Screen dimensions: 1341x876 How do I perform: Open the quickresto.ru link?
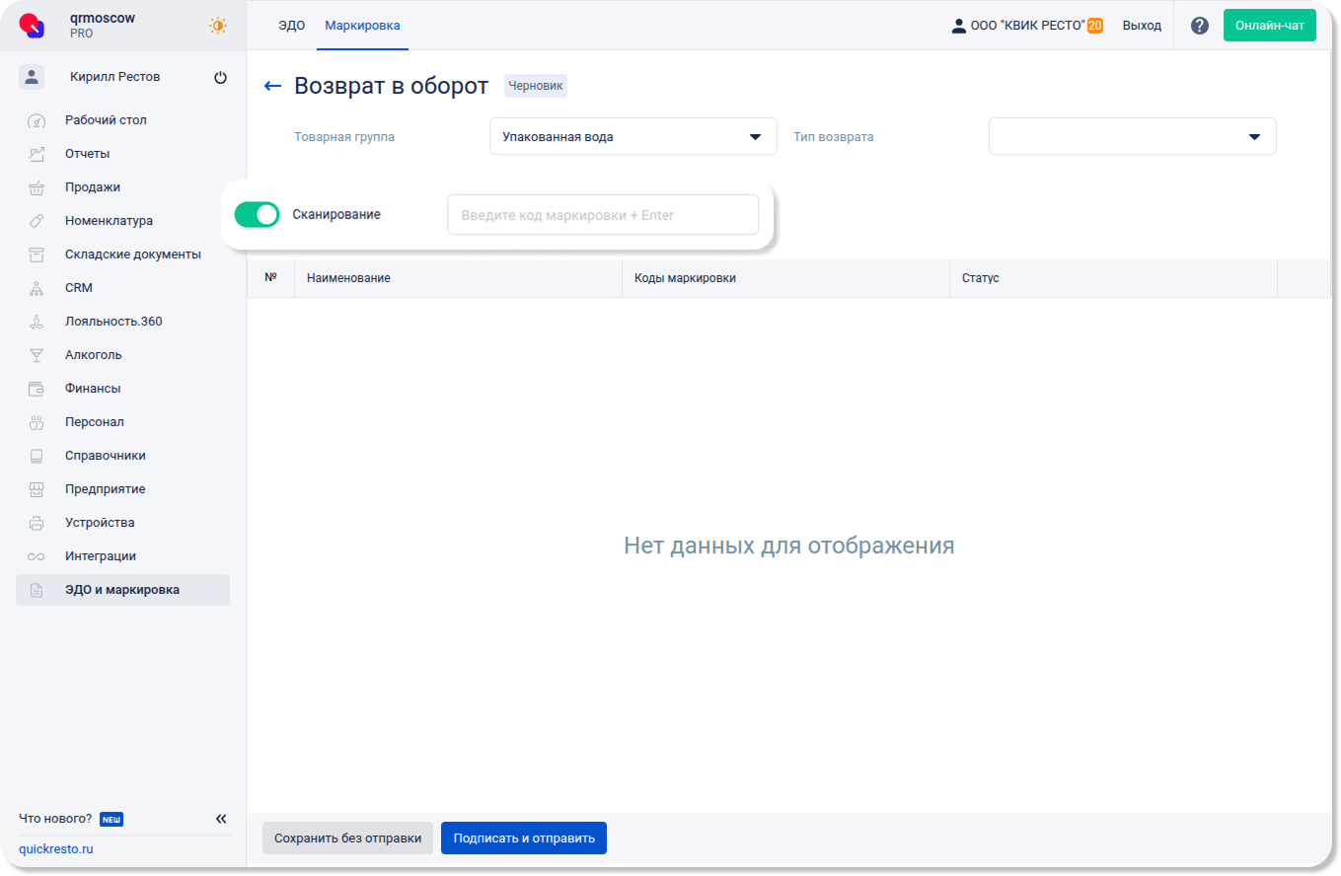pos(56,849)
